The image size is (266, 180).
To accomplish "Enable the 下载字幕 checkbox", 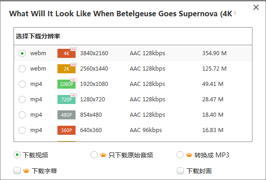I will pyautogui.click(x=17, y=171).
